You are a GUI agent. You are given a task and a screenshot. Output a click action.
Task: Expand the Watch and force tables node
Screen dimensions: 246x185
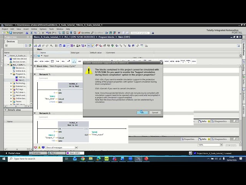point(11,95)
